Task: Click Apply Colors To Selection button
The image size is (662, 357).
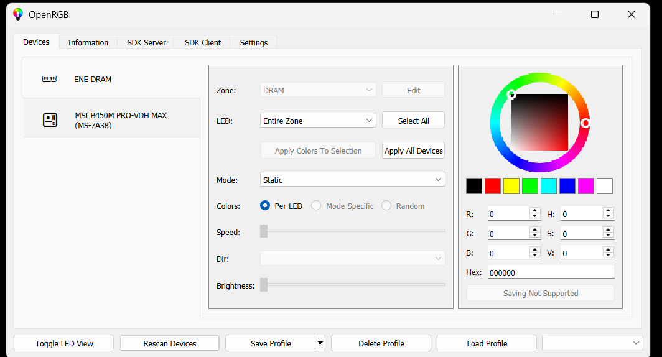Action: tap(318, 151)
